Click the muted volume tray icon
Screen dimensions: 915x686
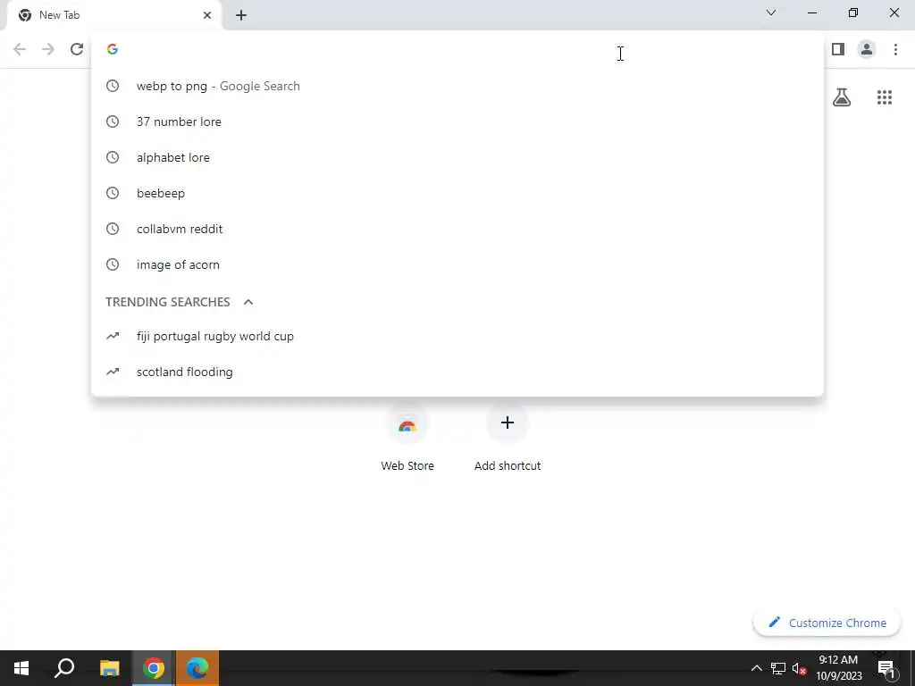(x=800, y=668)
